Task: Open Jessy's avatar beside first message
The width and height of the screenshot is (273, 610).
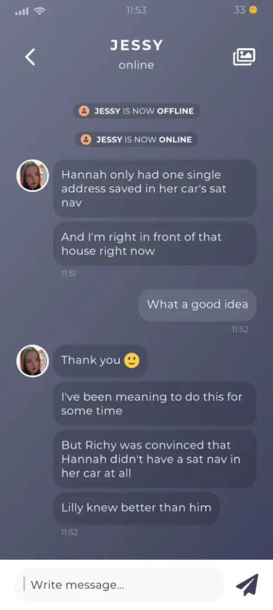Action: pyautogui.click(x=33, y=176)
